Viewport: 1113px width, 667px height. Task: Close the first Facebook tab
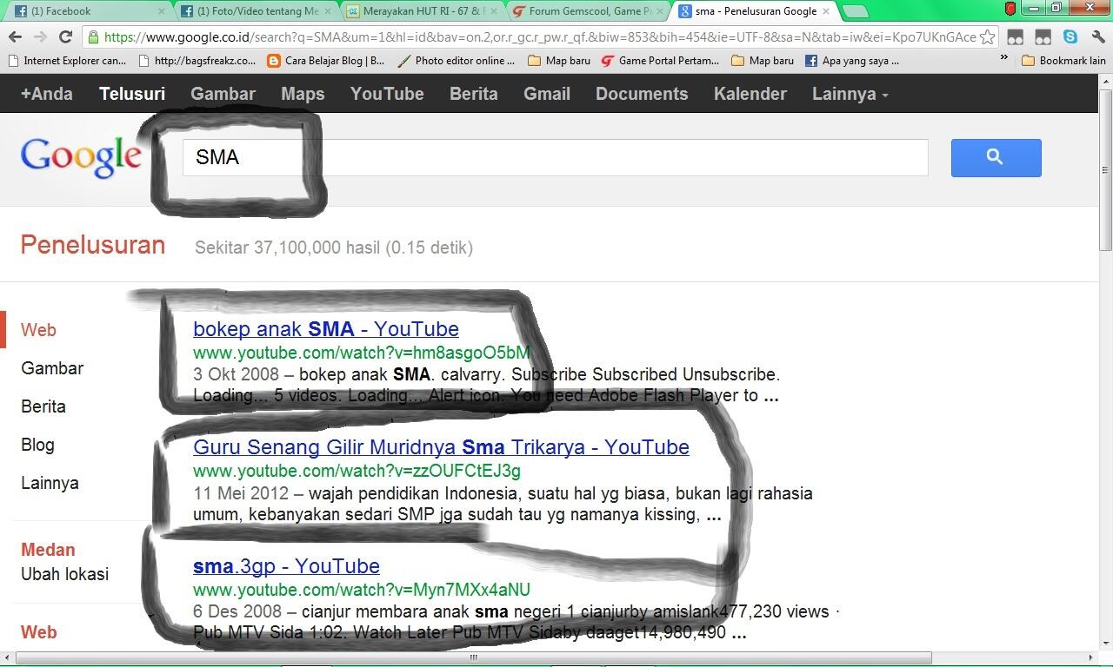(x=163, y=11)
